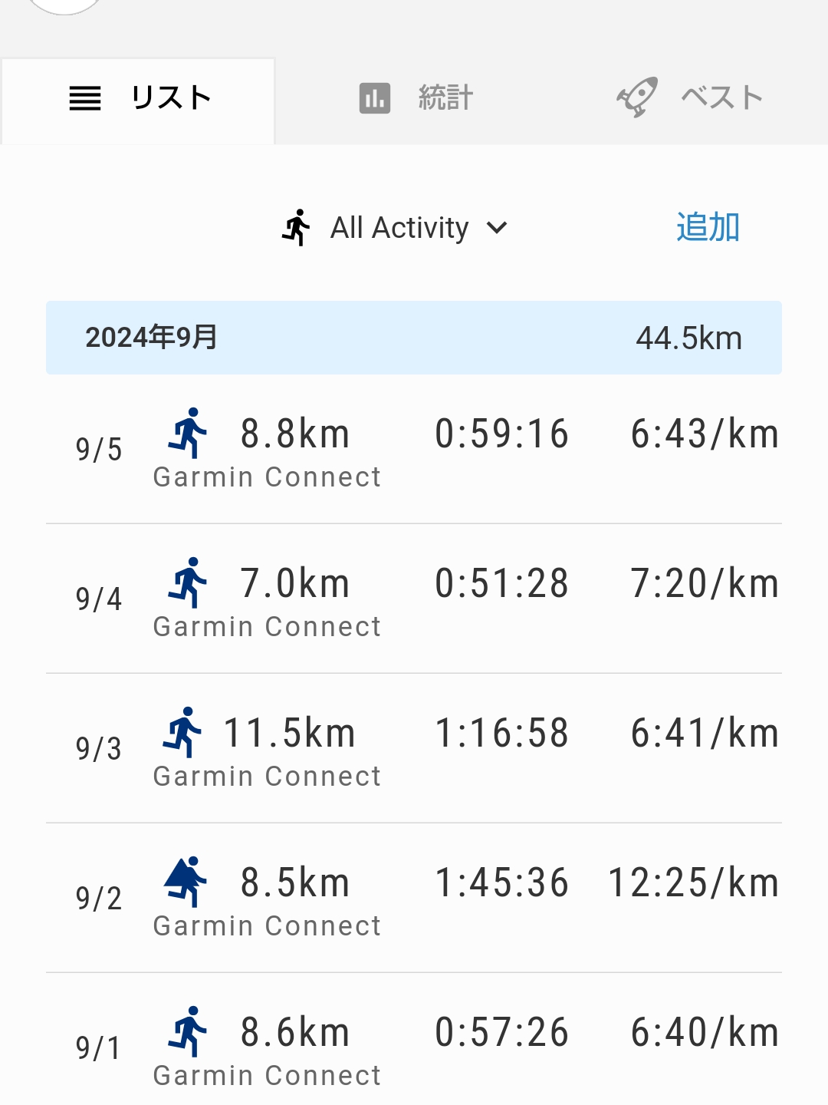Click the statistics bar chart icon
The image size is (828, 1105).
(x=375, y=98)
